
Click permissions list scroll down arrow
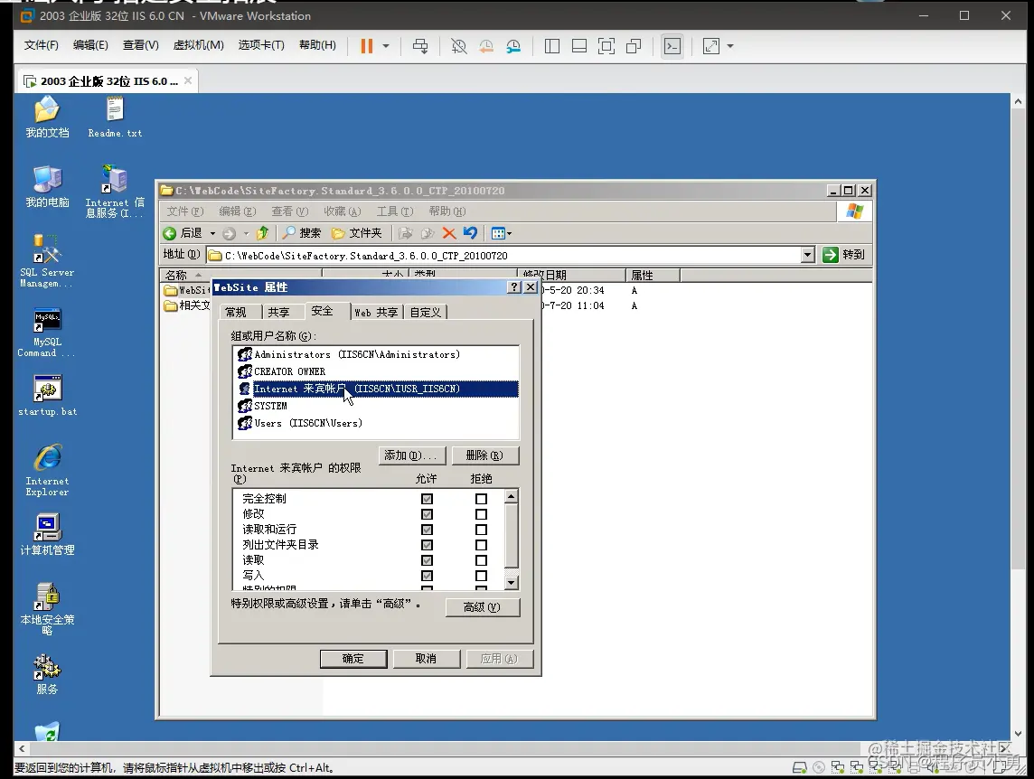pyautogui.click(x=511, y=583)
